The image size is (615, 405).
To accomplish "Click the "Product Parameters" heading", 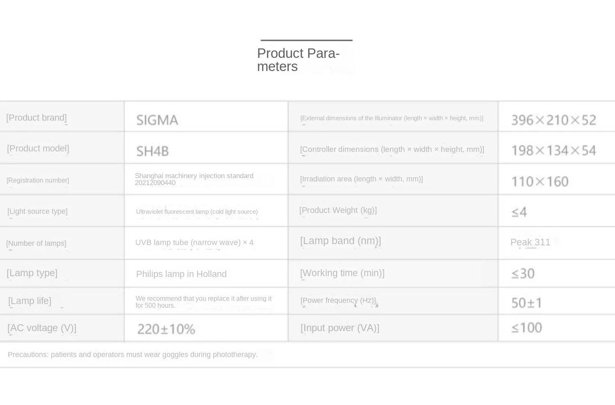I will pyautogui.click(x=298, y=60).
